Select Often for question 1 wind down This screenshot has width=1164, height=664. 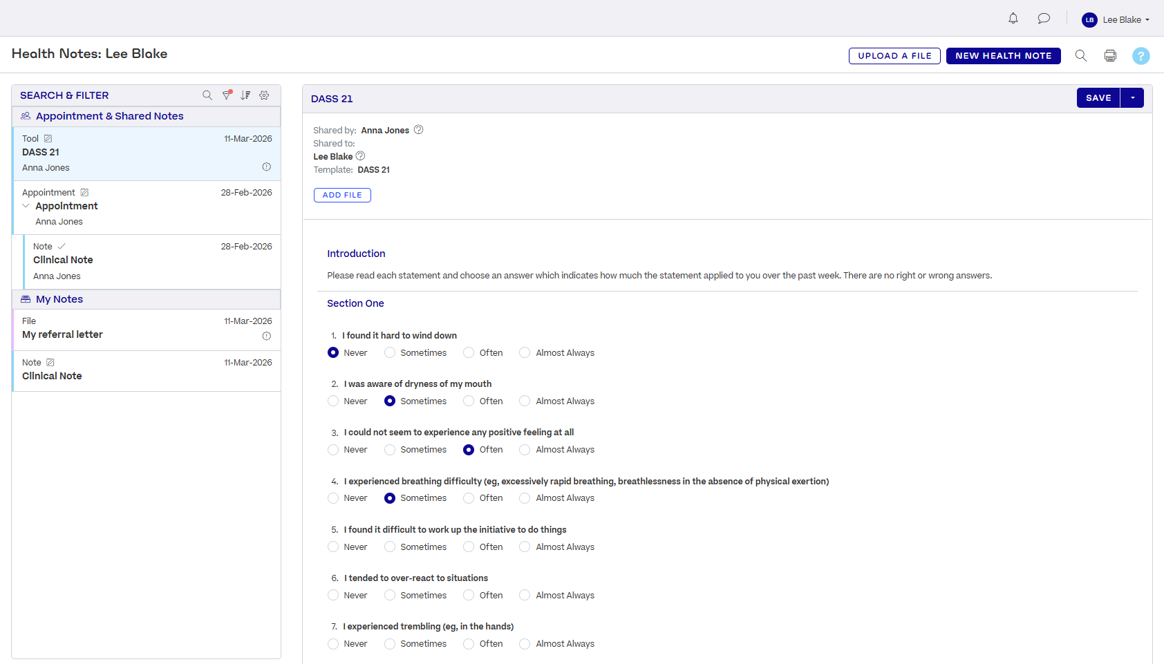469,352
